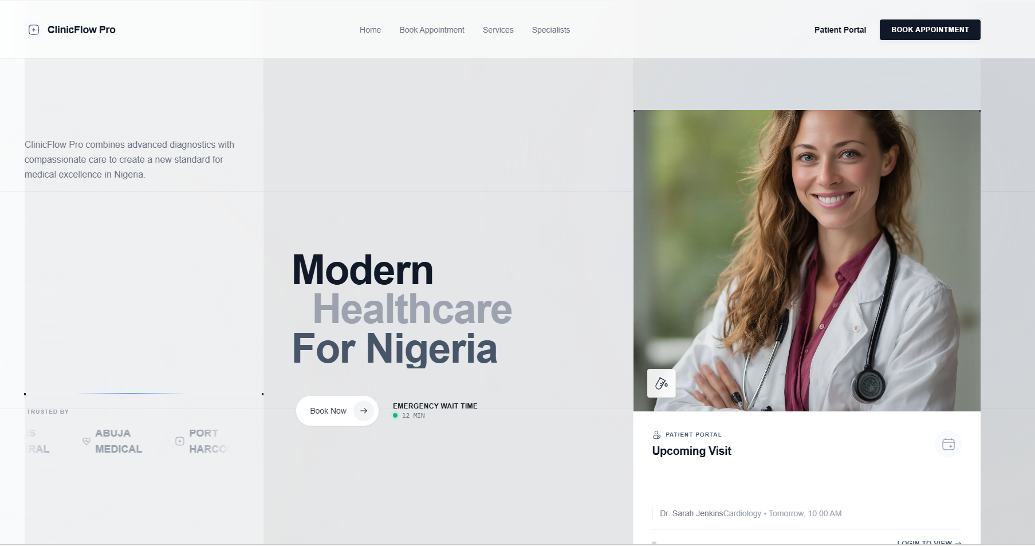Click the plus icon beside Port Harcourt
Screen dimensions: 1035x546
click(180, 441)
